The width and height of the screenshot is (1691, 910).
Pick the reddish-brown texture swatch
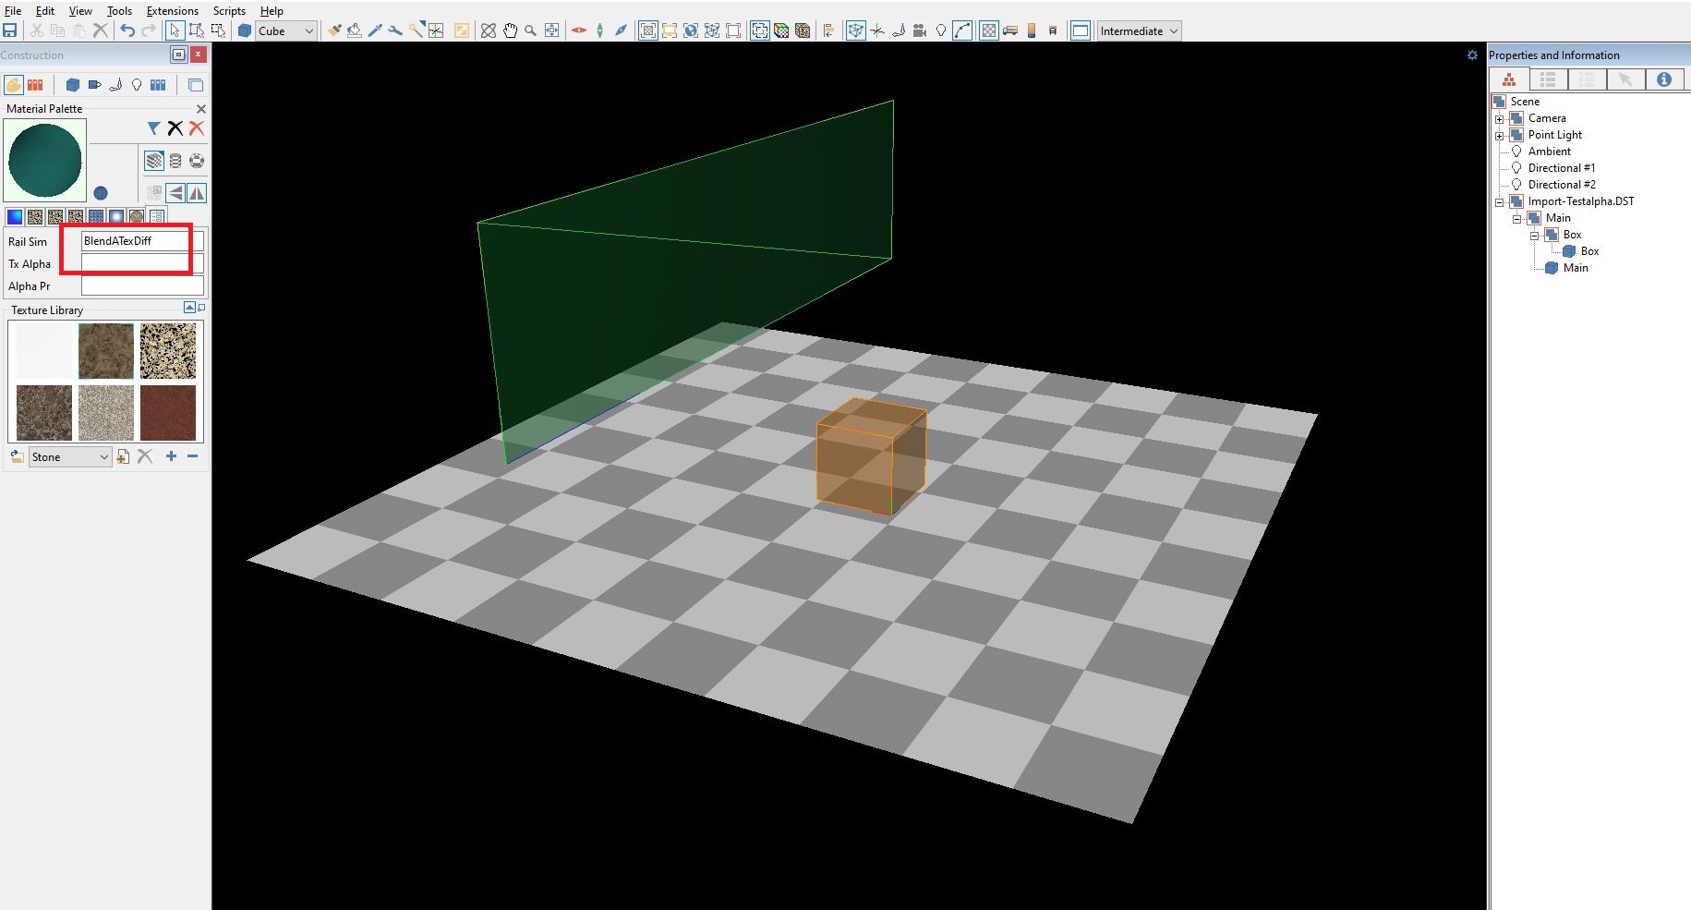[168, 413]
